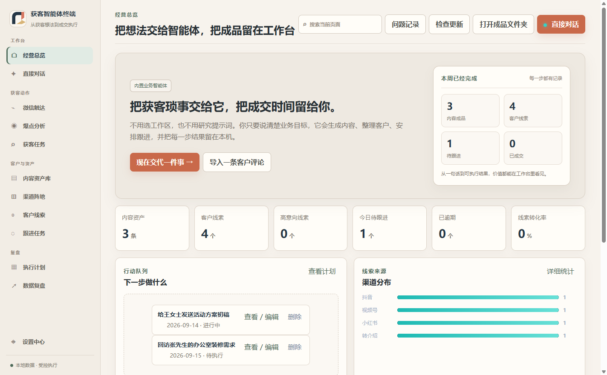This screenshot has height=375, width=607.
Task: Click the diamond icon beside 设置中心
Action: point(13,342)
